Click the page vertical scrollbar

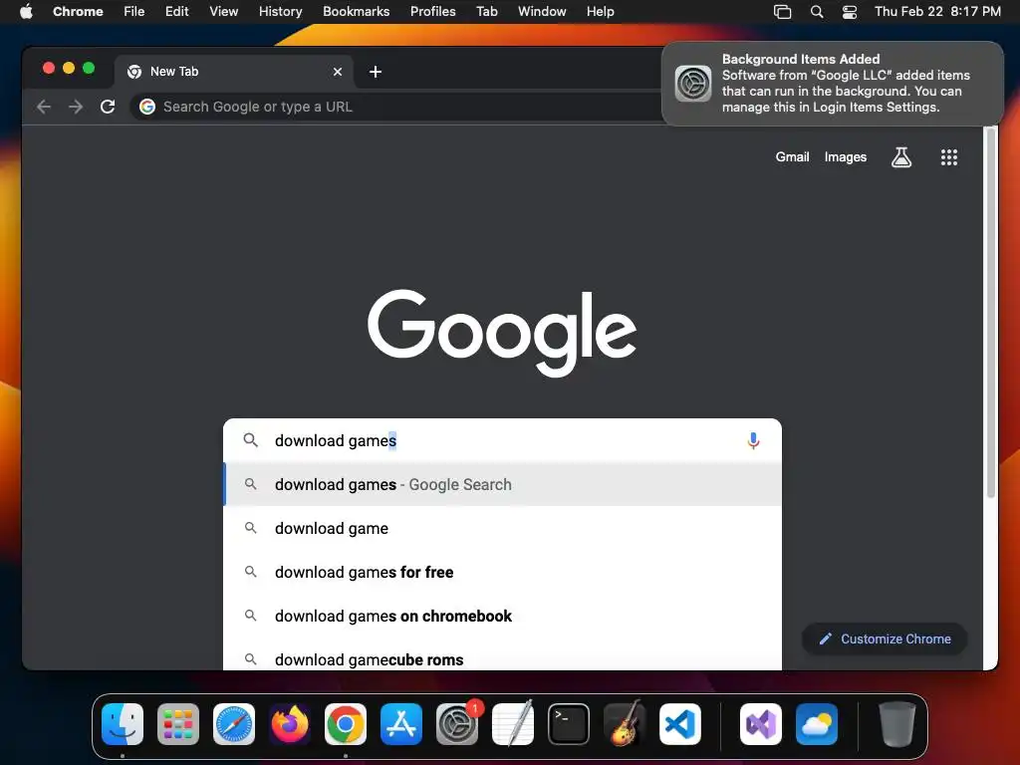(x=991, y=312)
